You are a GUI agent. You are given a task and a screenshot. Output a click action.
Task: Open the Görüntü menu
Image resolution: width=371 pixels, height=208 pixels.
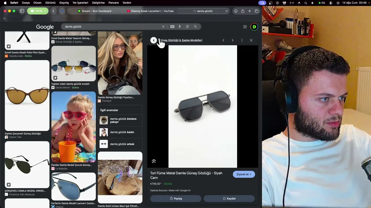tap(50, 3)
